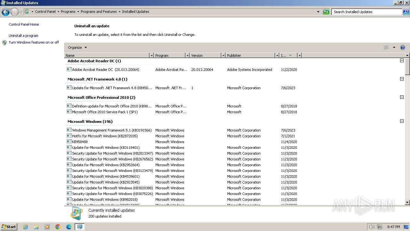The width and height of the screenshot is (410, 231).
Task: Open the view options dropdown arrow
Action: [x=394, y=47]
